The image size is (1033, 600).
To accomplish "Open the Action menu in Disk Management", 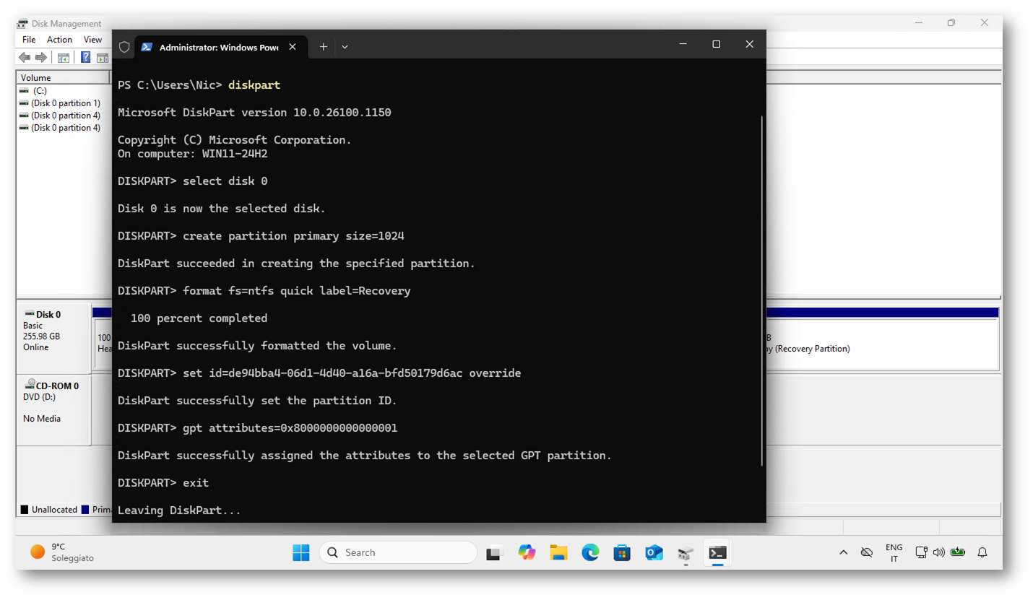I will (59, 40).
